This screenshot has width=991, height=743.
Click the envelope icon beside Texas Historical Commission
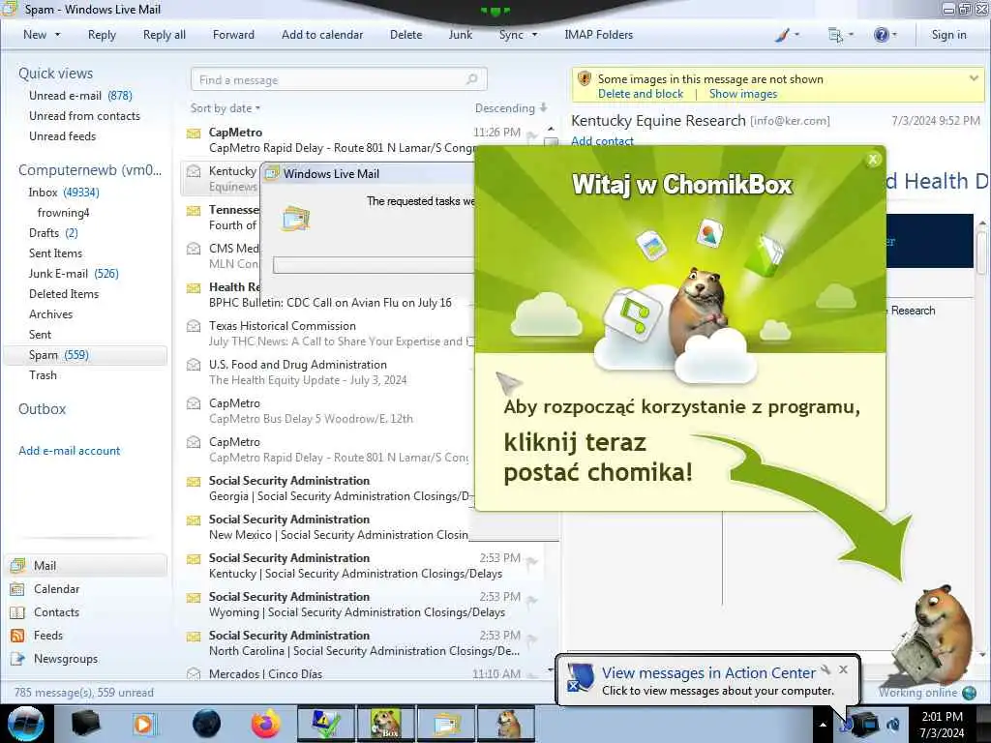point(194,326)
